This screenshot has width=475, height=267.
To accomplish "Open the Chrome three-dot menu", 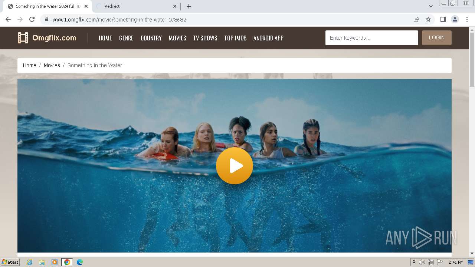I will [467, 19].
